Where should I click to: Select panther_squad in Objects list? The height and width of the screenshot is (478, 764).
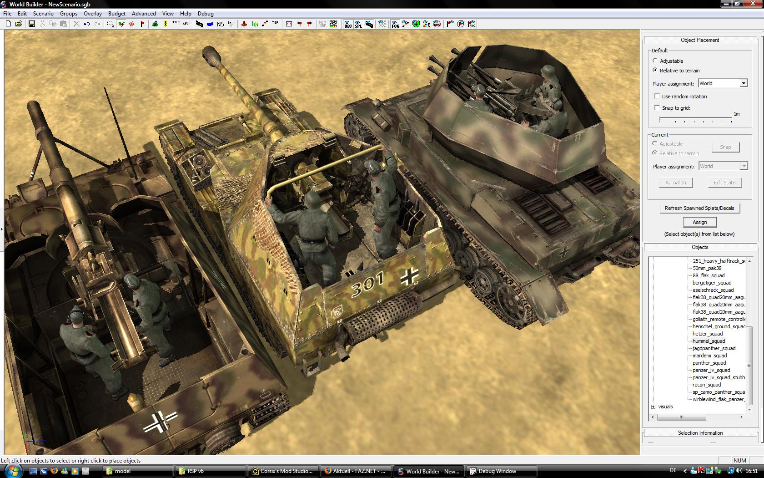click(x=709, y=363)
